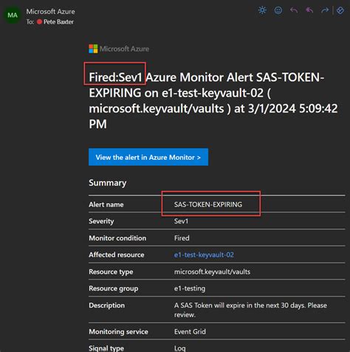Image resolution: width=350 pixels, height=352 pixels.
Task: Open the apps icon beside Forward
Action: 340,10
